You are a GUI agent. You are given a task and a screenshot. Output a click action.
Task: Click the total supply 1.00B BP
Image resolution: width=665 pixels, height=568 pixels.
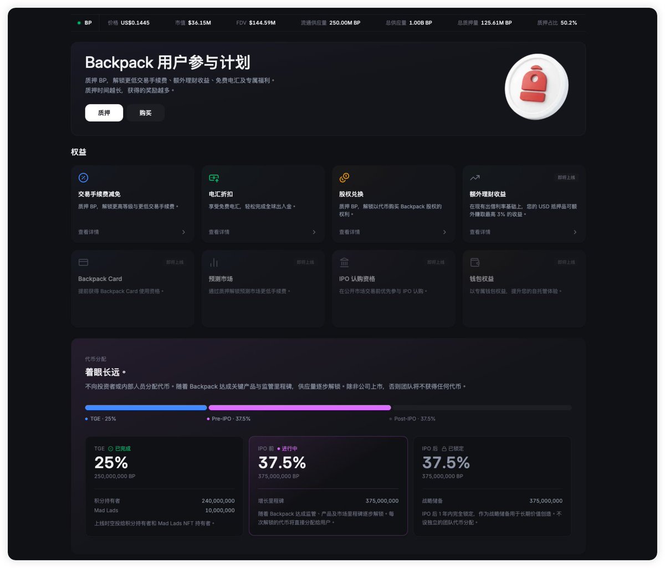421,23
